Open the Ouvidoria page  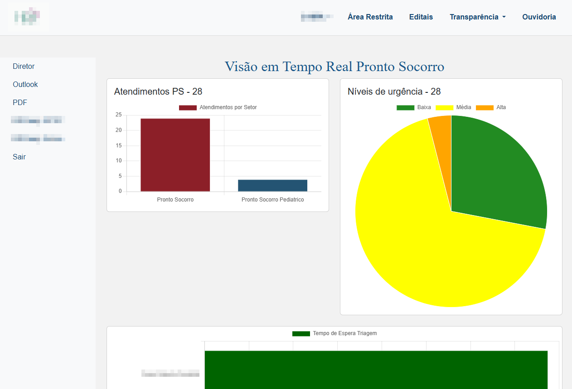[539, 17]
